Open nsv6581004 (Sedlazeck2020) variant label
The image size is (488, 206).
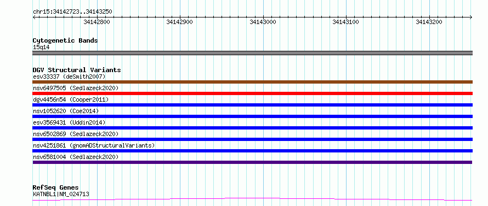pyautogui.click(x=76, y=157)
